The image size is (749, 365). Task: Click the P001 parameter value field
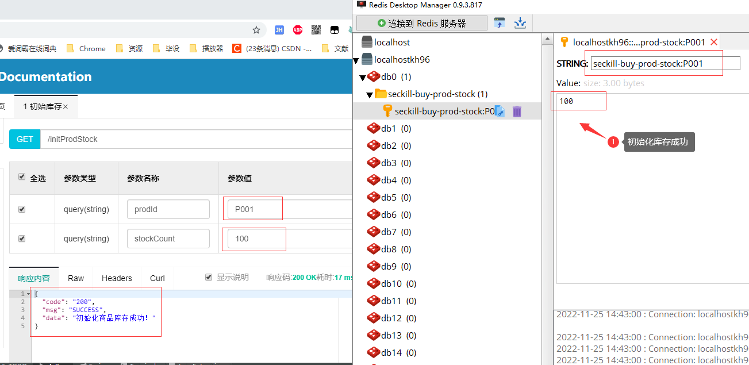click(x=289, y=209)
